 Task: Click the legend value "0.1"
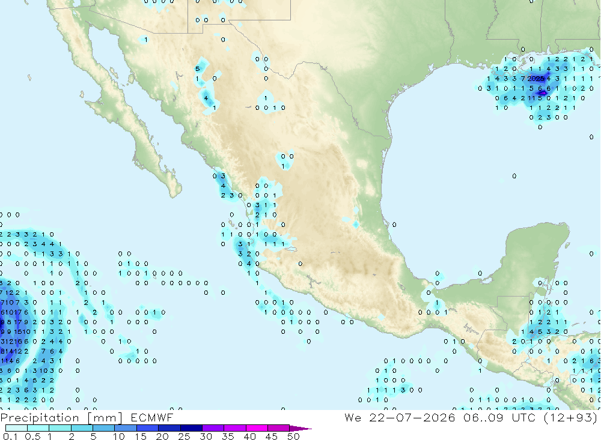(x=10, y=436)
